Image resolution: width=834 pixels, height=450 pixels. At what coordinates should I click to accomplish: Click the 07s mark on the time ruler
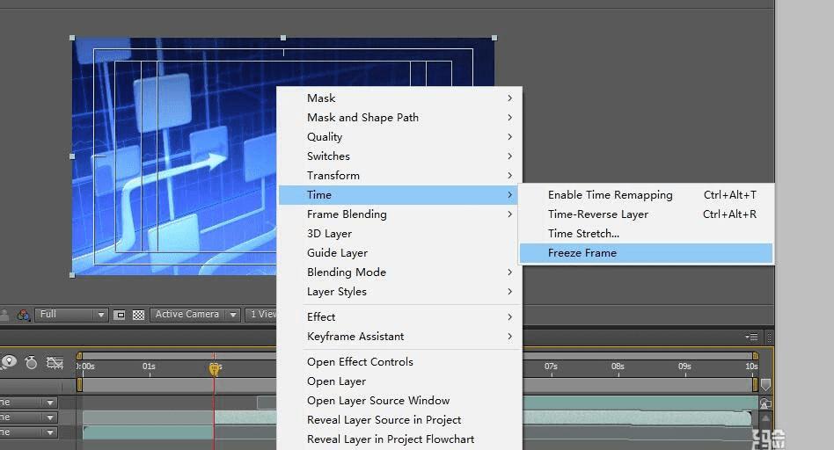[x=551, y=367]
